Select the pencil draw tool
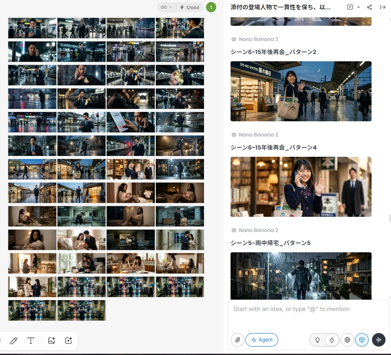Screen dimensions: 391x355 coord(14,341)
